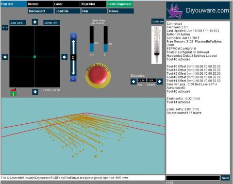
Task: Click the home icon below the XY pad
Action: click(x=14, y=92)
